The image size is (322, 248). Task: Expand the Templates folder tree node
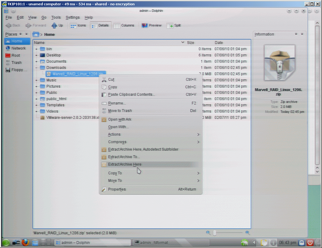click(36, 105)
